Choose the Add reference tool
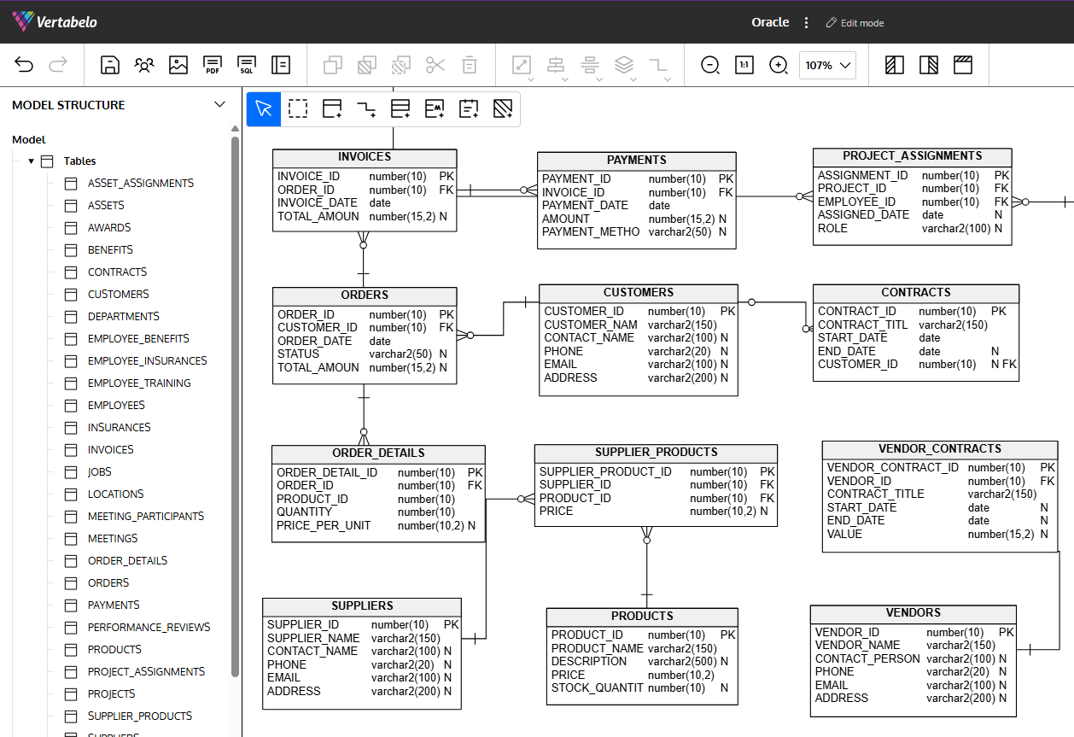The height and width of the screenshot is (737, 1074). tap(366, 109)
